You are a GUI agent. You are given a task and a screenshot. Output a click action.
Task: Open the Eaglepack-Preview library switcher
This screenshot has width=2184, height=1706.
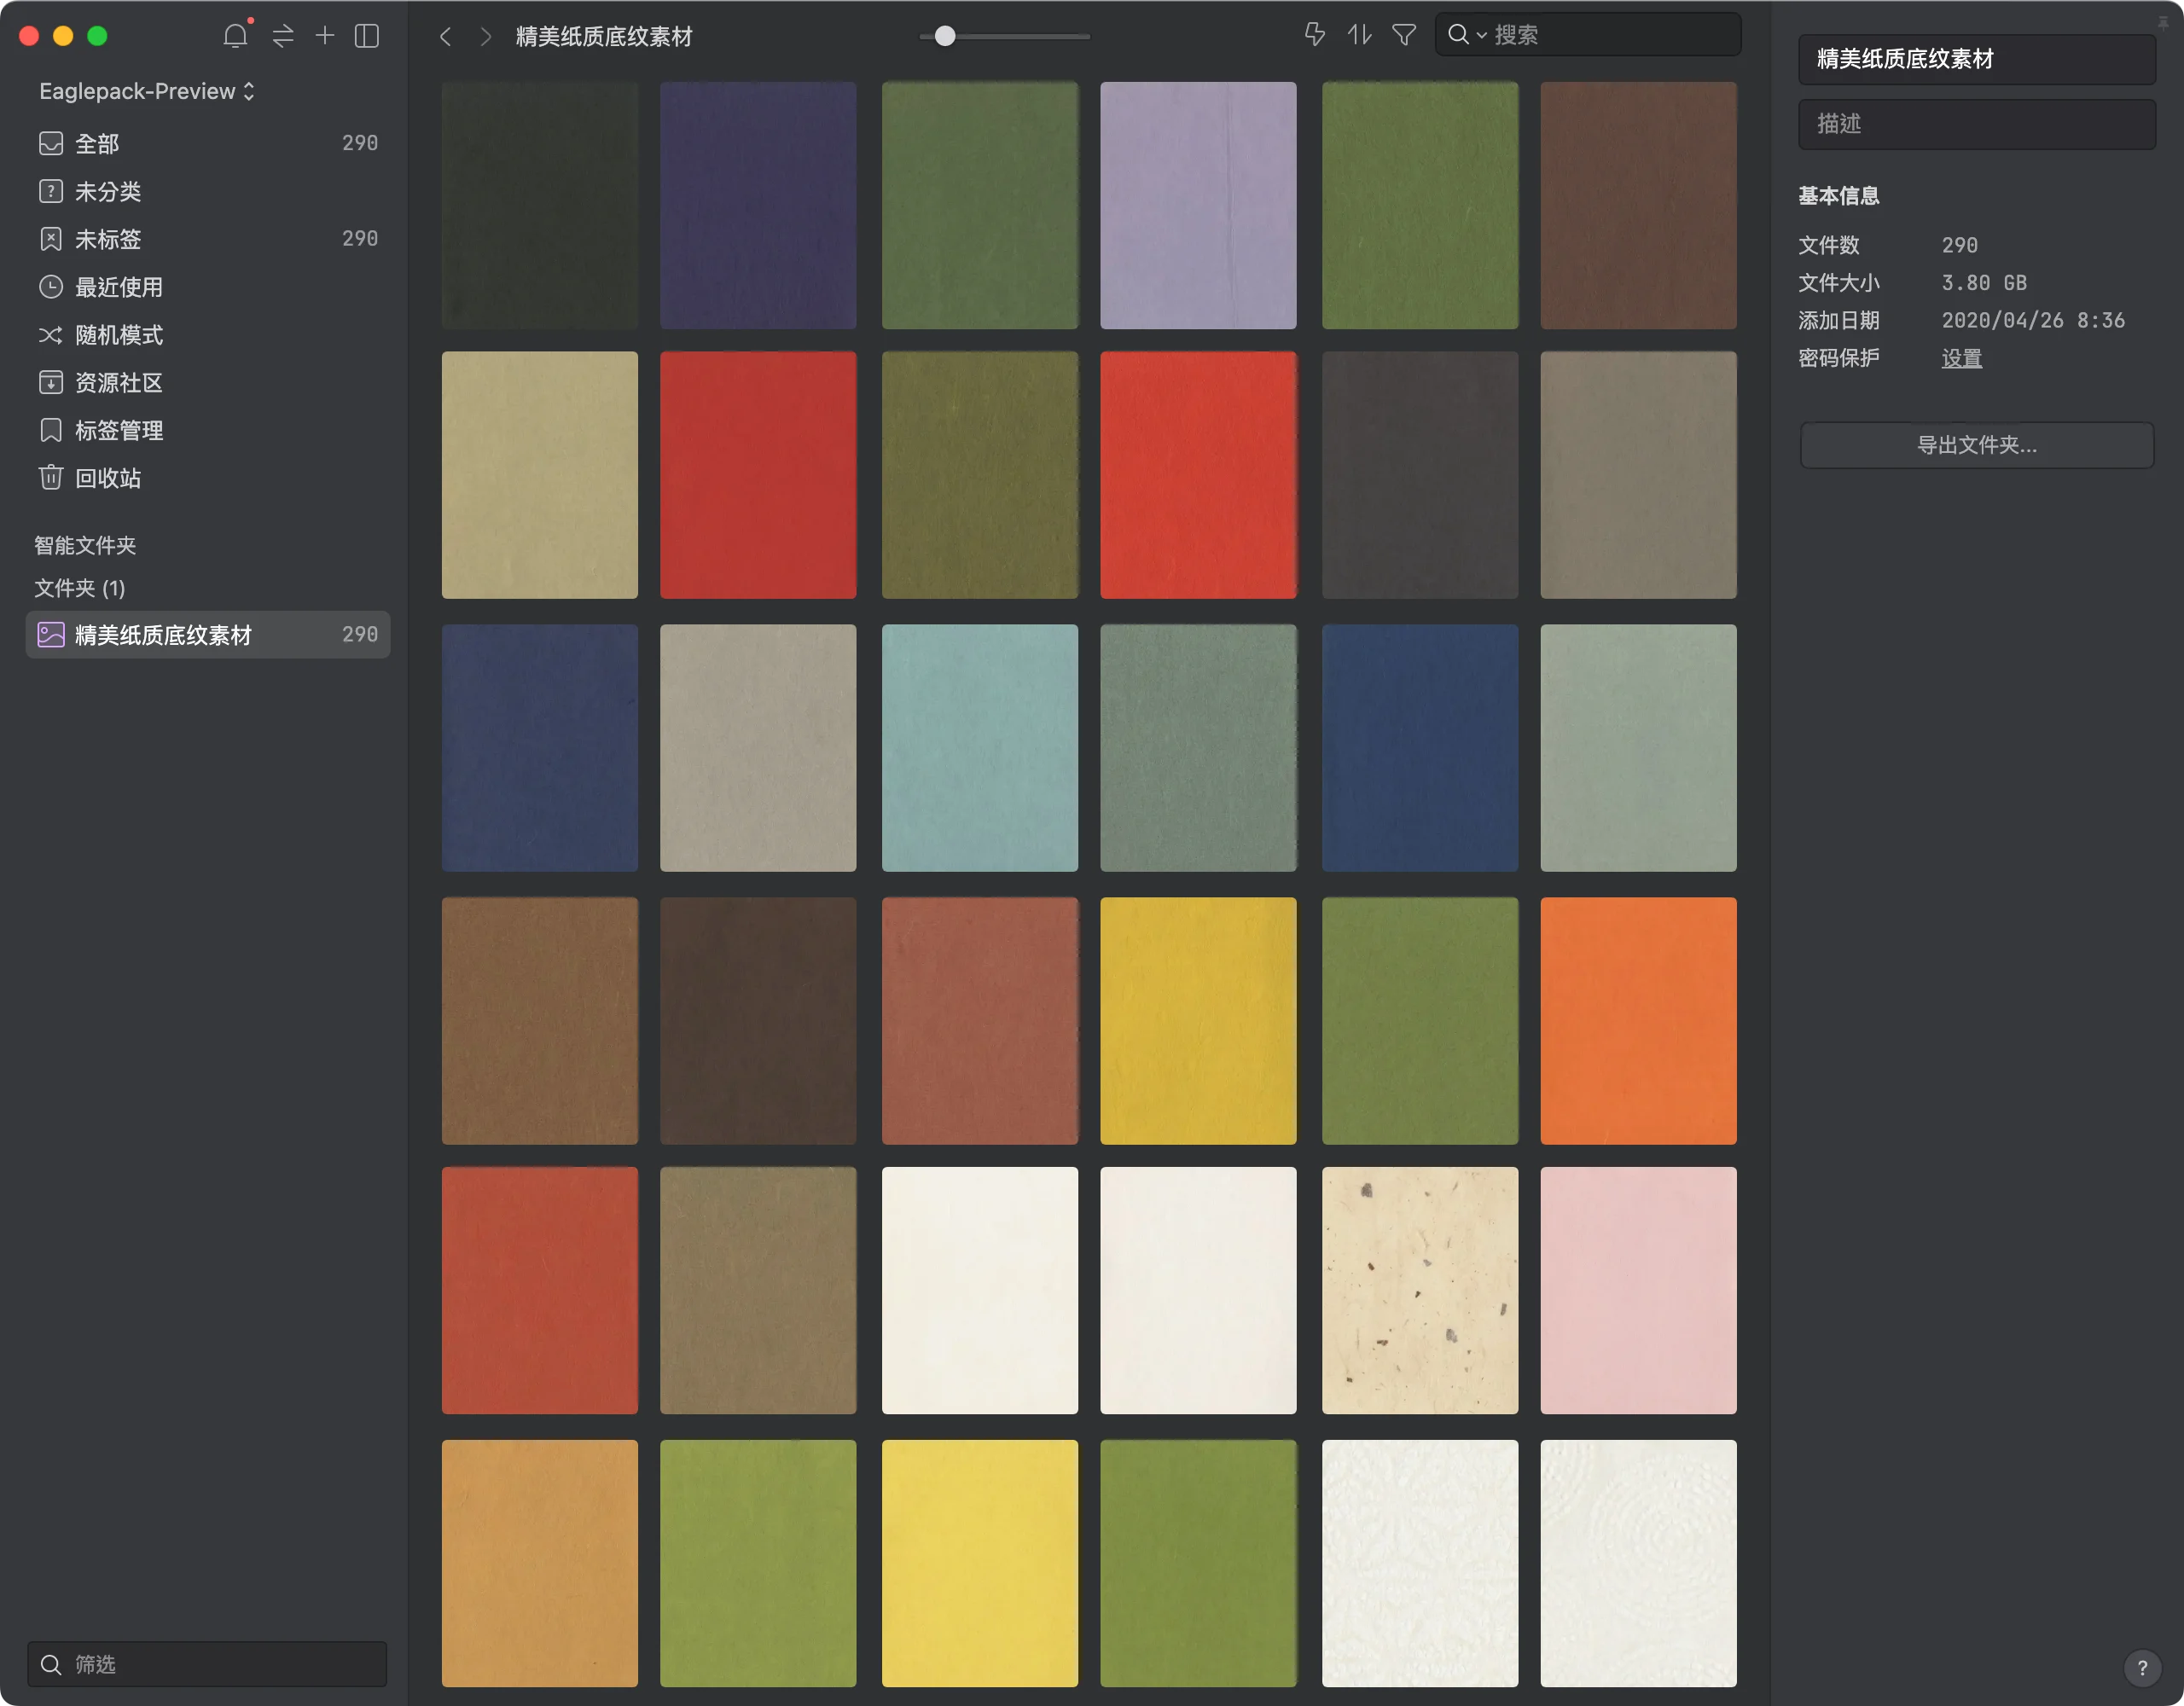click(x=147, y=91)
